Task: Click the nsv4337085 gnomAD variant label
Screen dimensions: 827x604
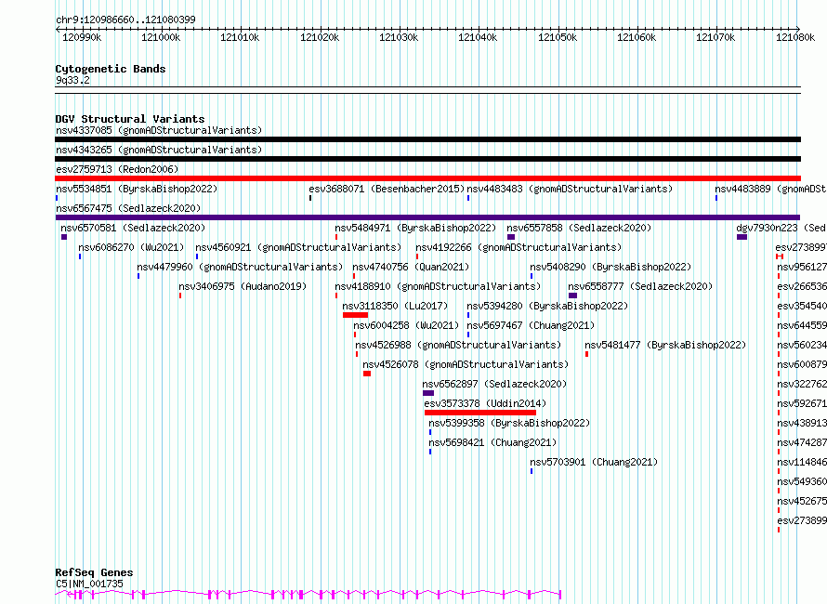Action: (x=159, y=130)
